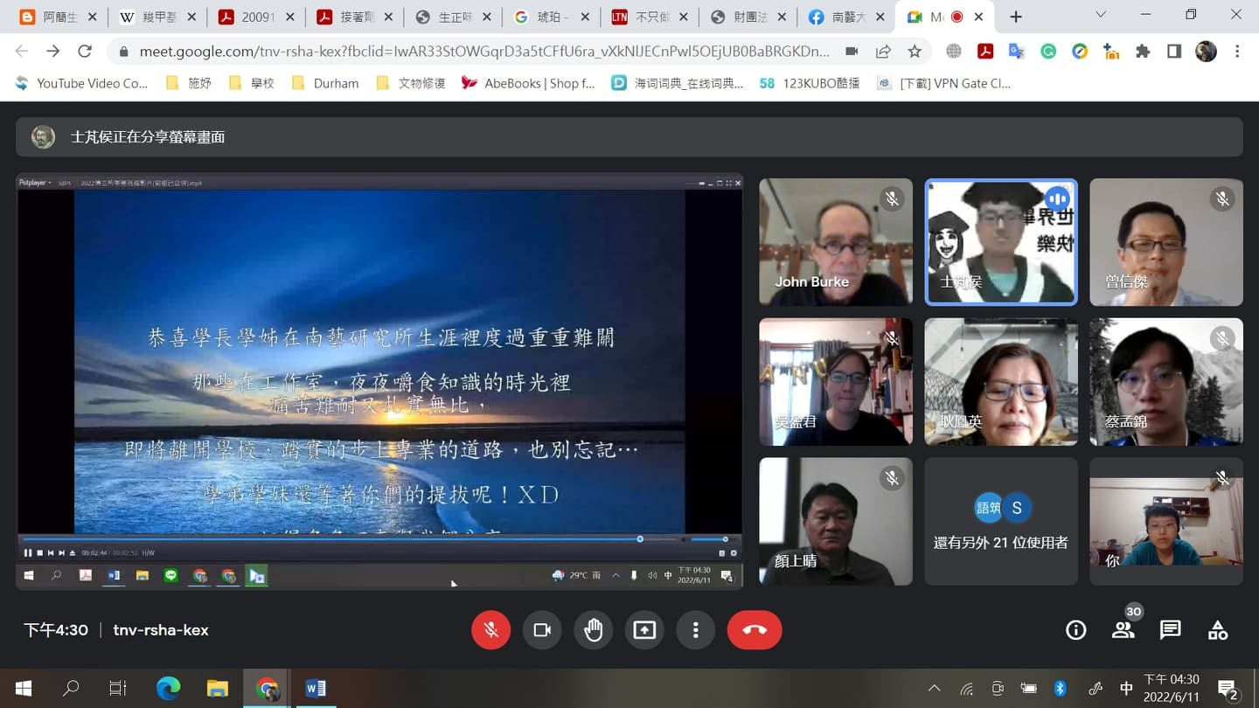Screen dimensions: 1259x708
Task: Select 曾信傑's video tile
Action: click(x=1166, y=242)
